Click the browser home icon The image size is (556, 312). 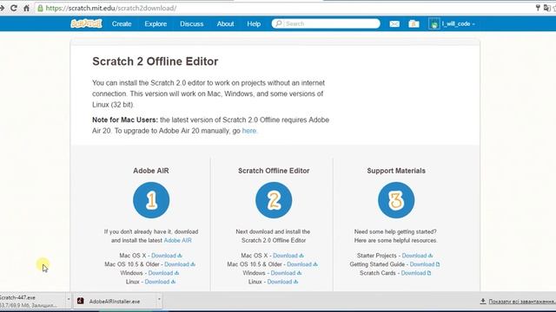tap(26, 8)
